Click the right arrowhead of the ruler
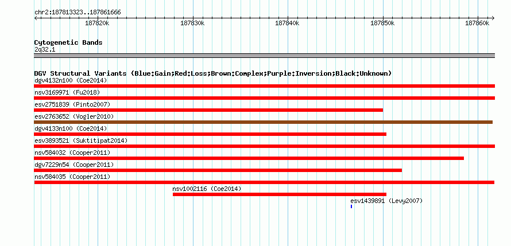 tap(493, 18)
